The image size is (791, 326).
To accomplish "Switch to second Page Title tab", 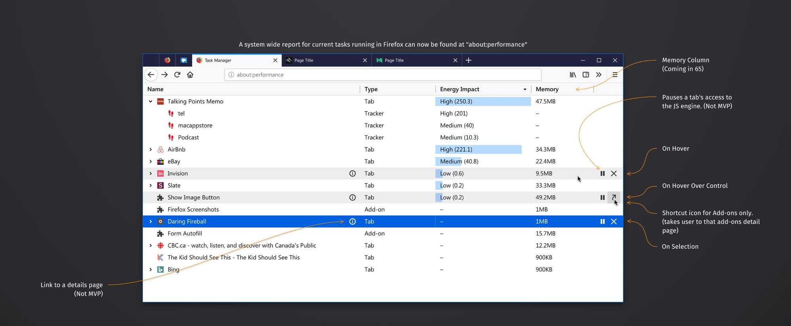I will [x=416, y=60].
